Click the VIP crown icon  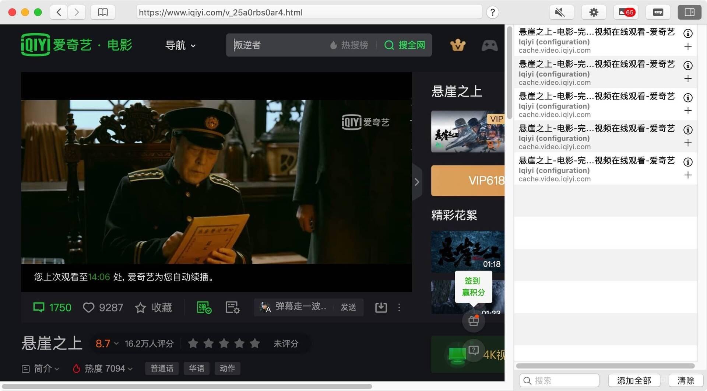(x=458, y=45)
